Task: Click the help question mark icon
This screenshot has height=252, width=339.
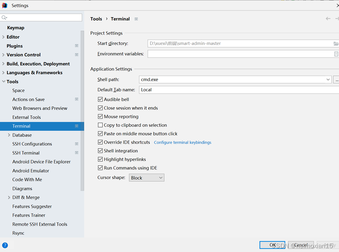Action: click(x=5, y=245)
